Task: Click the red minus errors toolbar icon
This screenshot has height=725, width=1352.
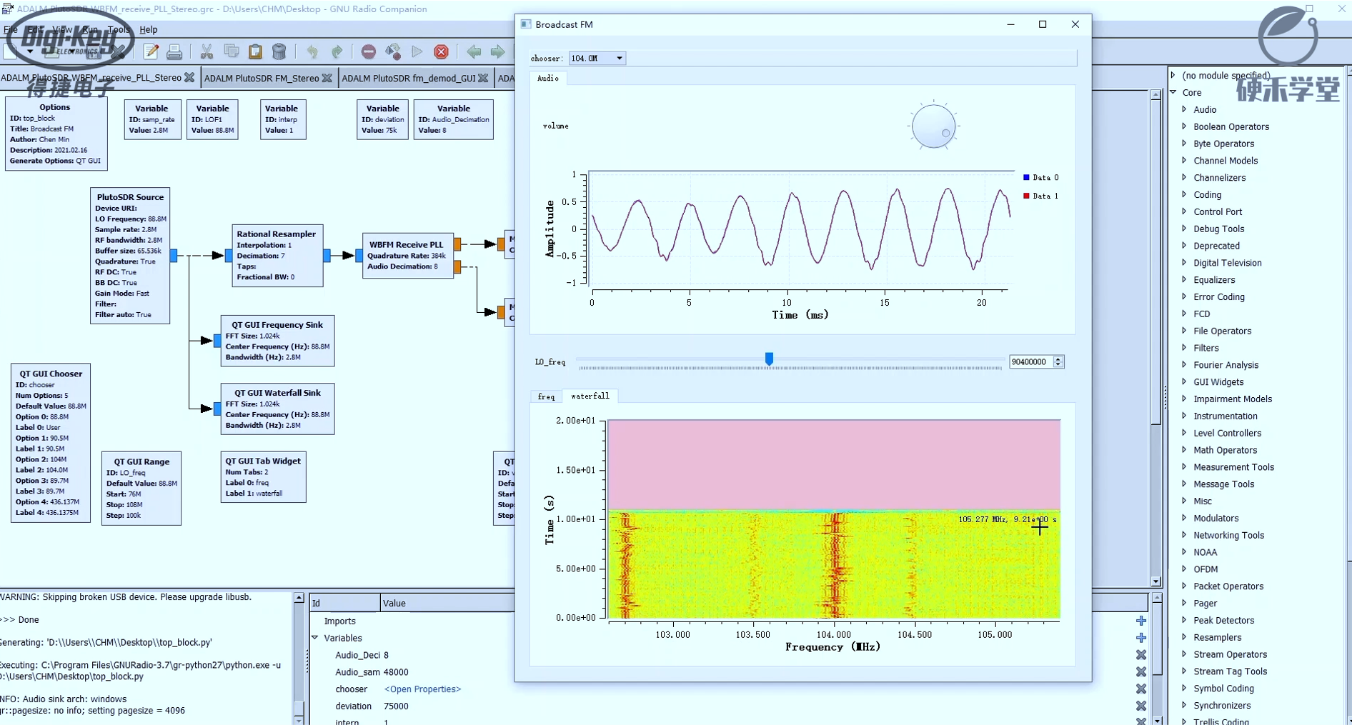Action: (x=369, y=51)
